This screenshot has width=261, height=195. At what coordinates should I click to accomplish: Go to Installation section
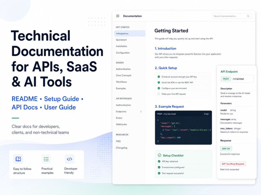[x=122, y=46]
